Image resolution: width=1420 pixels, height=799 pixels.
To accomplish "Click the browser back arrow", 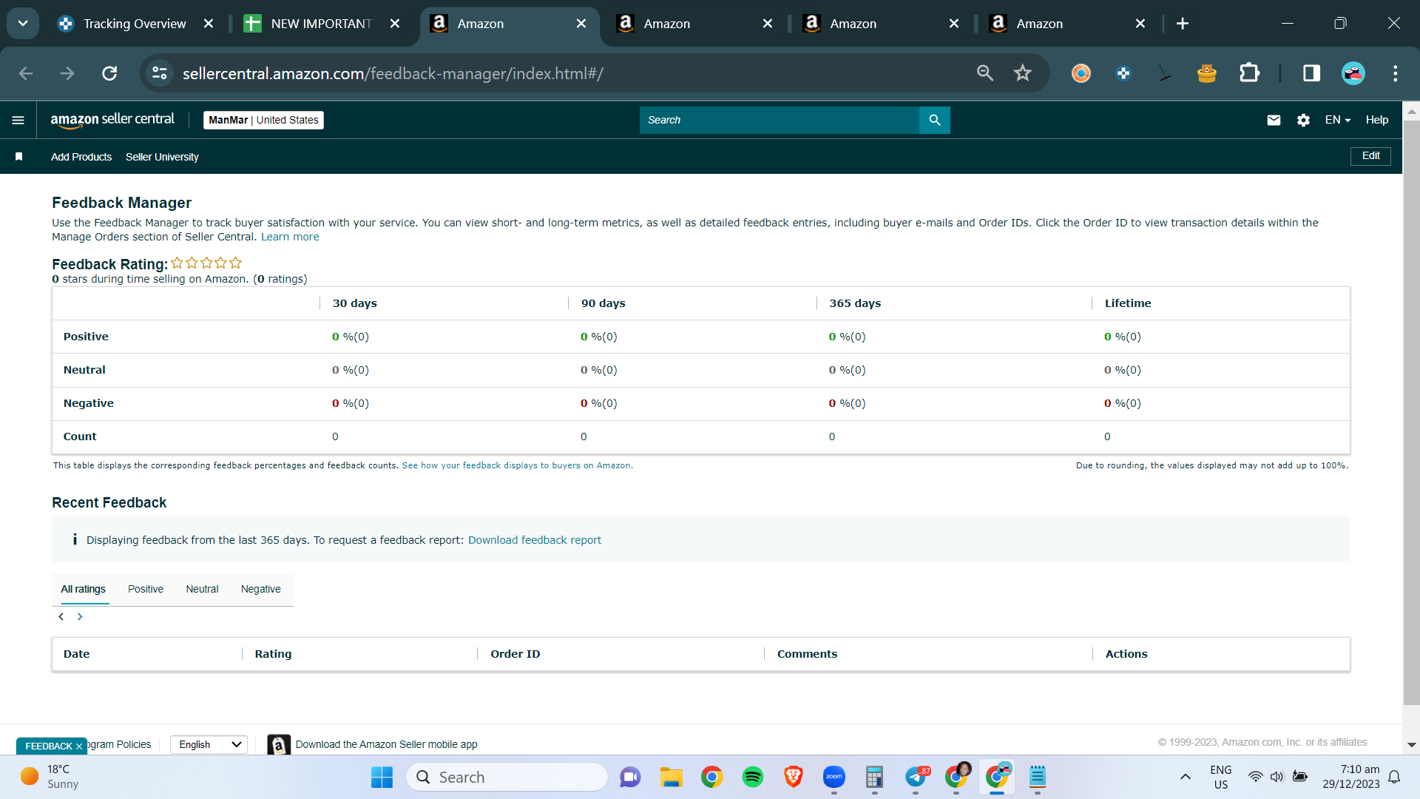I will click(26, 73).
